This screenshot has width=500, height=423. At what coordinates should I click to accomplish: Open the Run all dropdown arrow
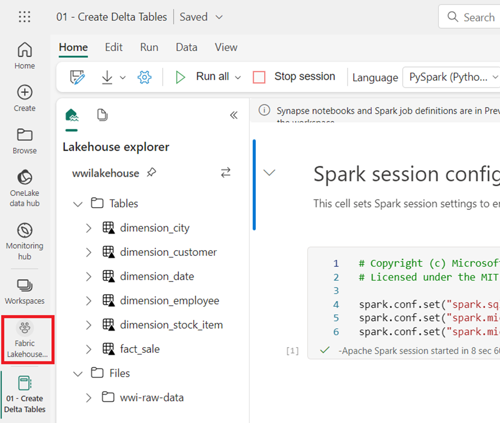click(x=238, y=77)
